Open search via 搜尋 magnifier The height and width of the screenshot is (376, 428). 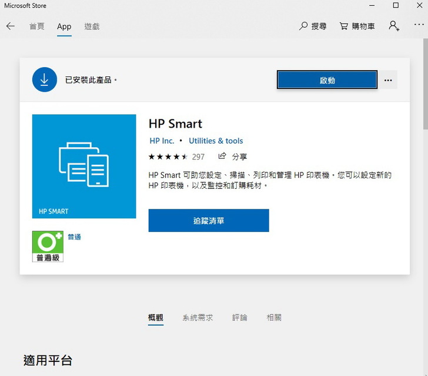(x=313, y=26)
